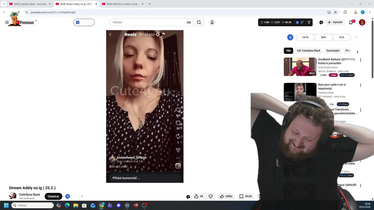
Task: Click vidIQ badge icon left of like button
Action: pyautogui.click(x=188, y=197)
